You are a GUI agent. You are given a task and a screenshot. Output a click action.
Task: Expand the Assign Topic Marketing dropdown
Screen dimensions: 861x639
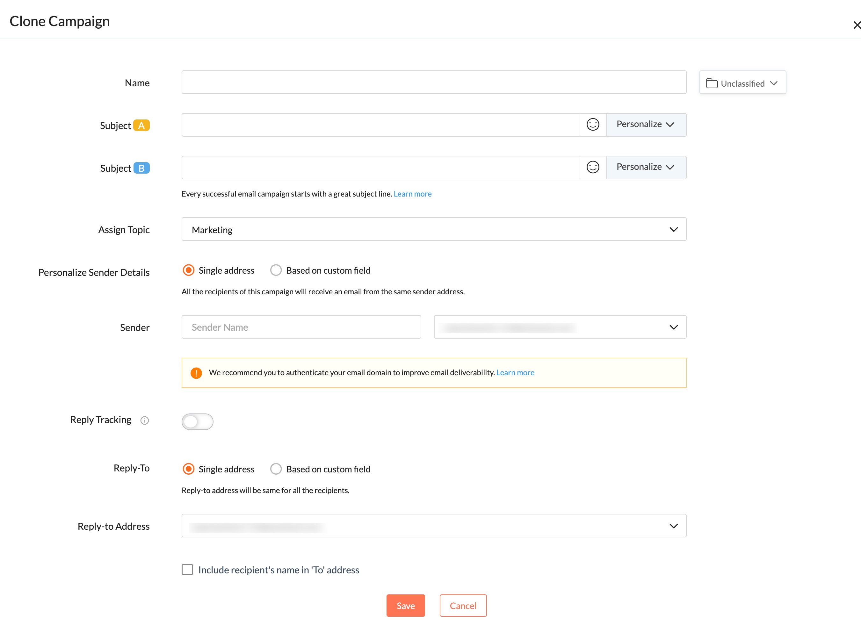434,229
